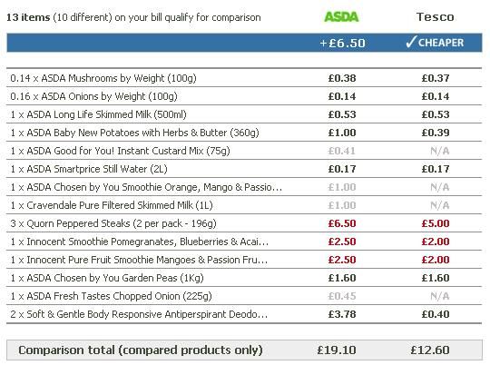Click ASDA Baby New Potatoes item
The height and width of the screenshot is (365, 490).
(134, 133)
